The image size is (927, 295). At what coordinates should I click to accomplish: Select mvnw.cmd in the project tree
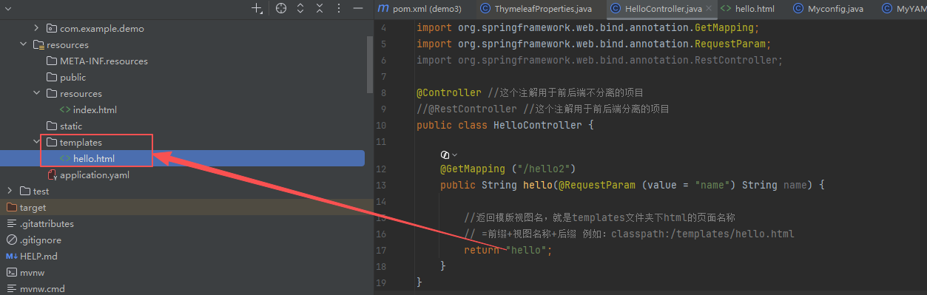point(42,289)
